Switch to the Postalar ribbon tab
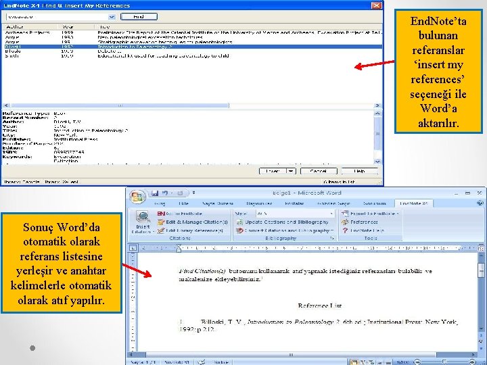The width and height of the screenshot is (487, 365). point(294,203)
